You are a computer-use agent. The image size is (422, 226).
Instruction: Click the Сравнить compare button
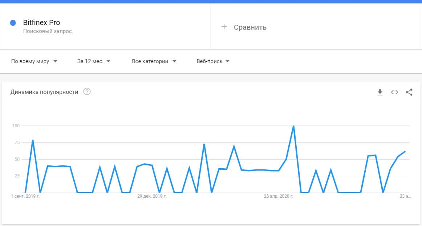(250, 27)
